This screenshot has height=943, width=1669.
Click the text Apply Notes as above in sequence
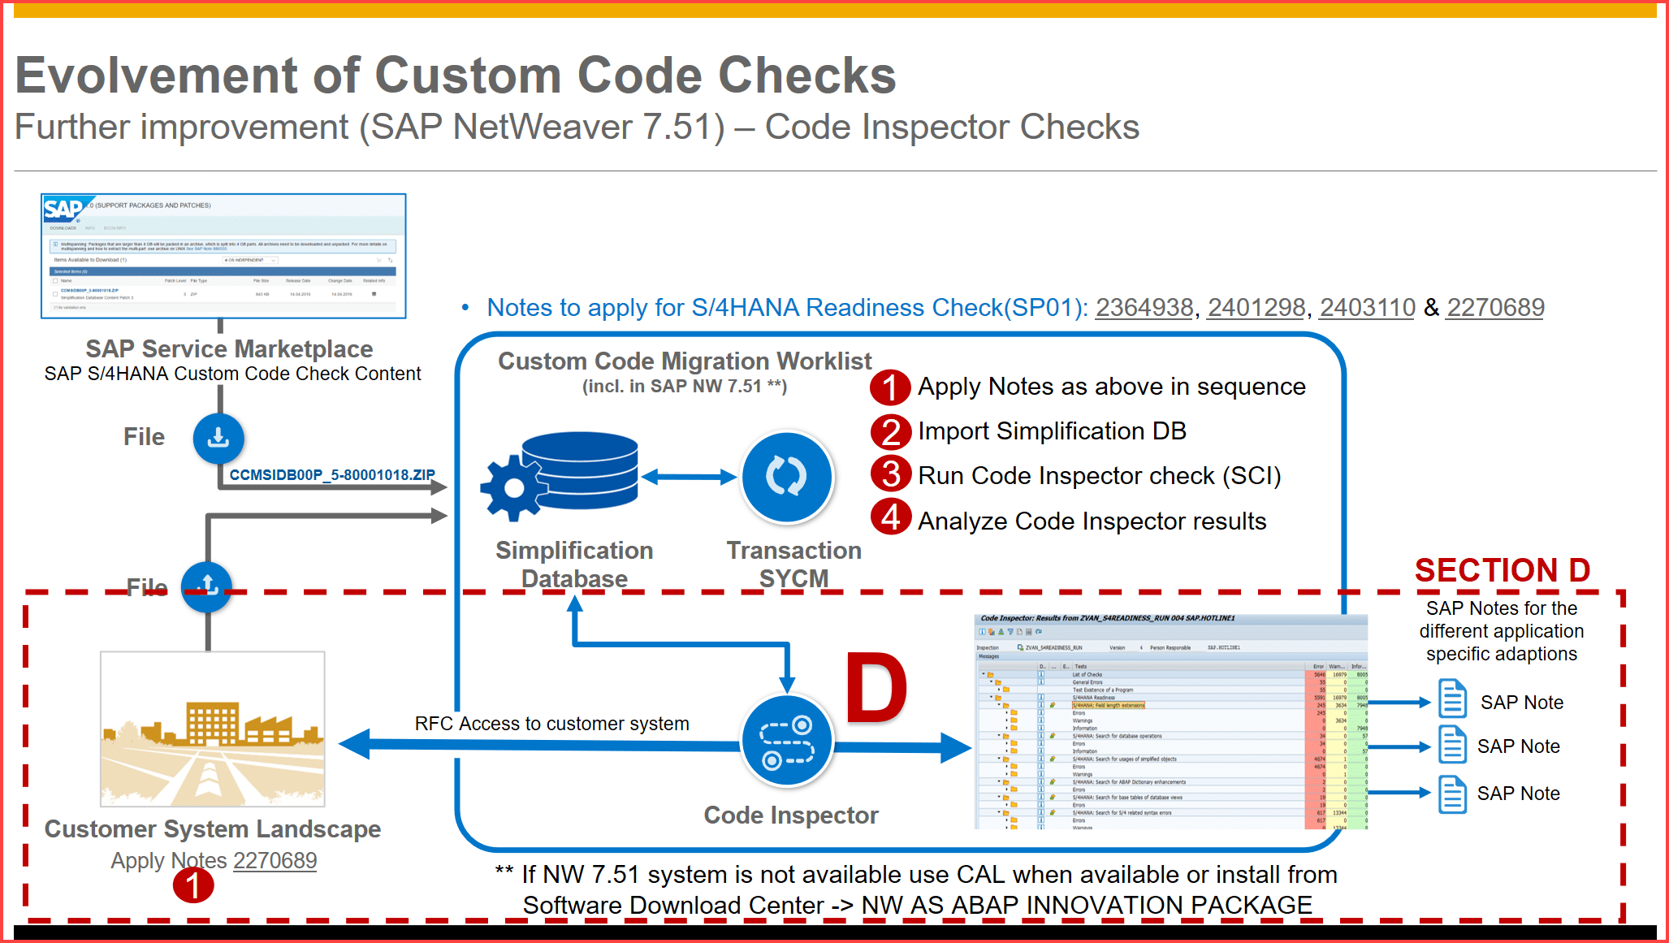point(1111,387)
